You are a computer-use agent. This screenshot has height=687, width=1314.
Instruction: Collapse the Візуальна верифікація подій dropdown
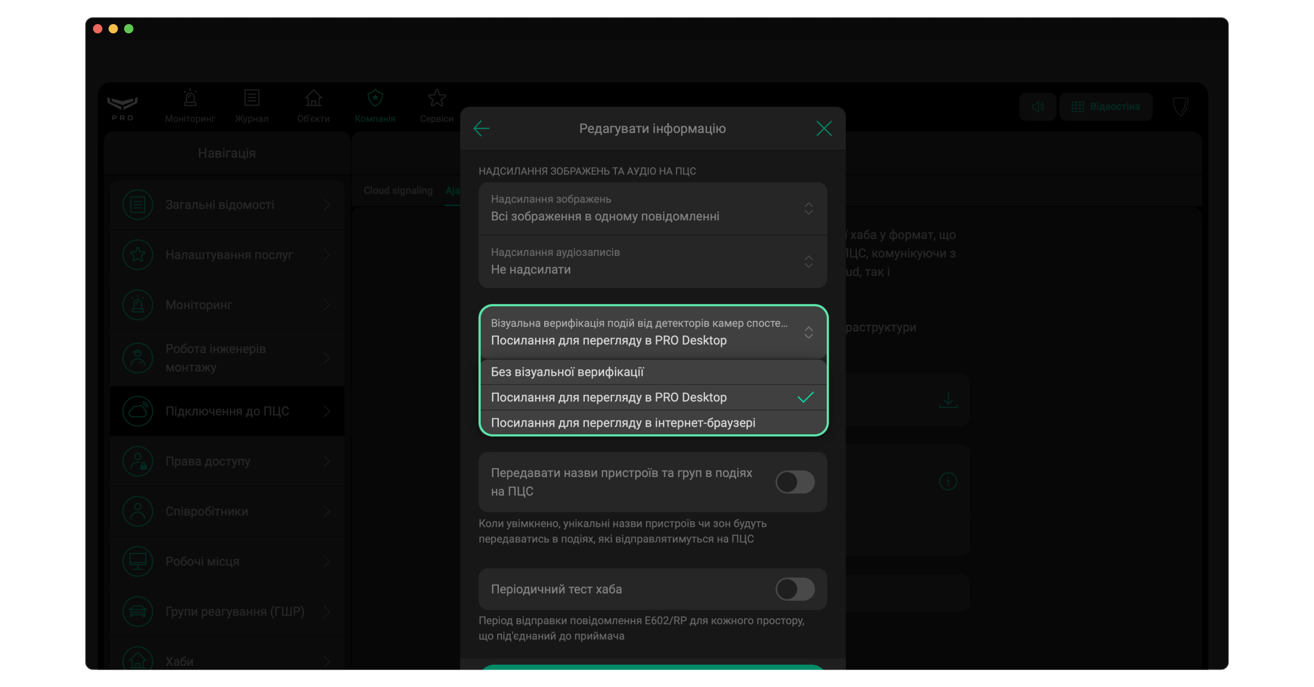(x=652, y=332)
